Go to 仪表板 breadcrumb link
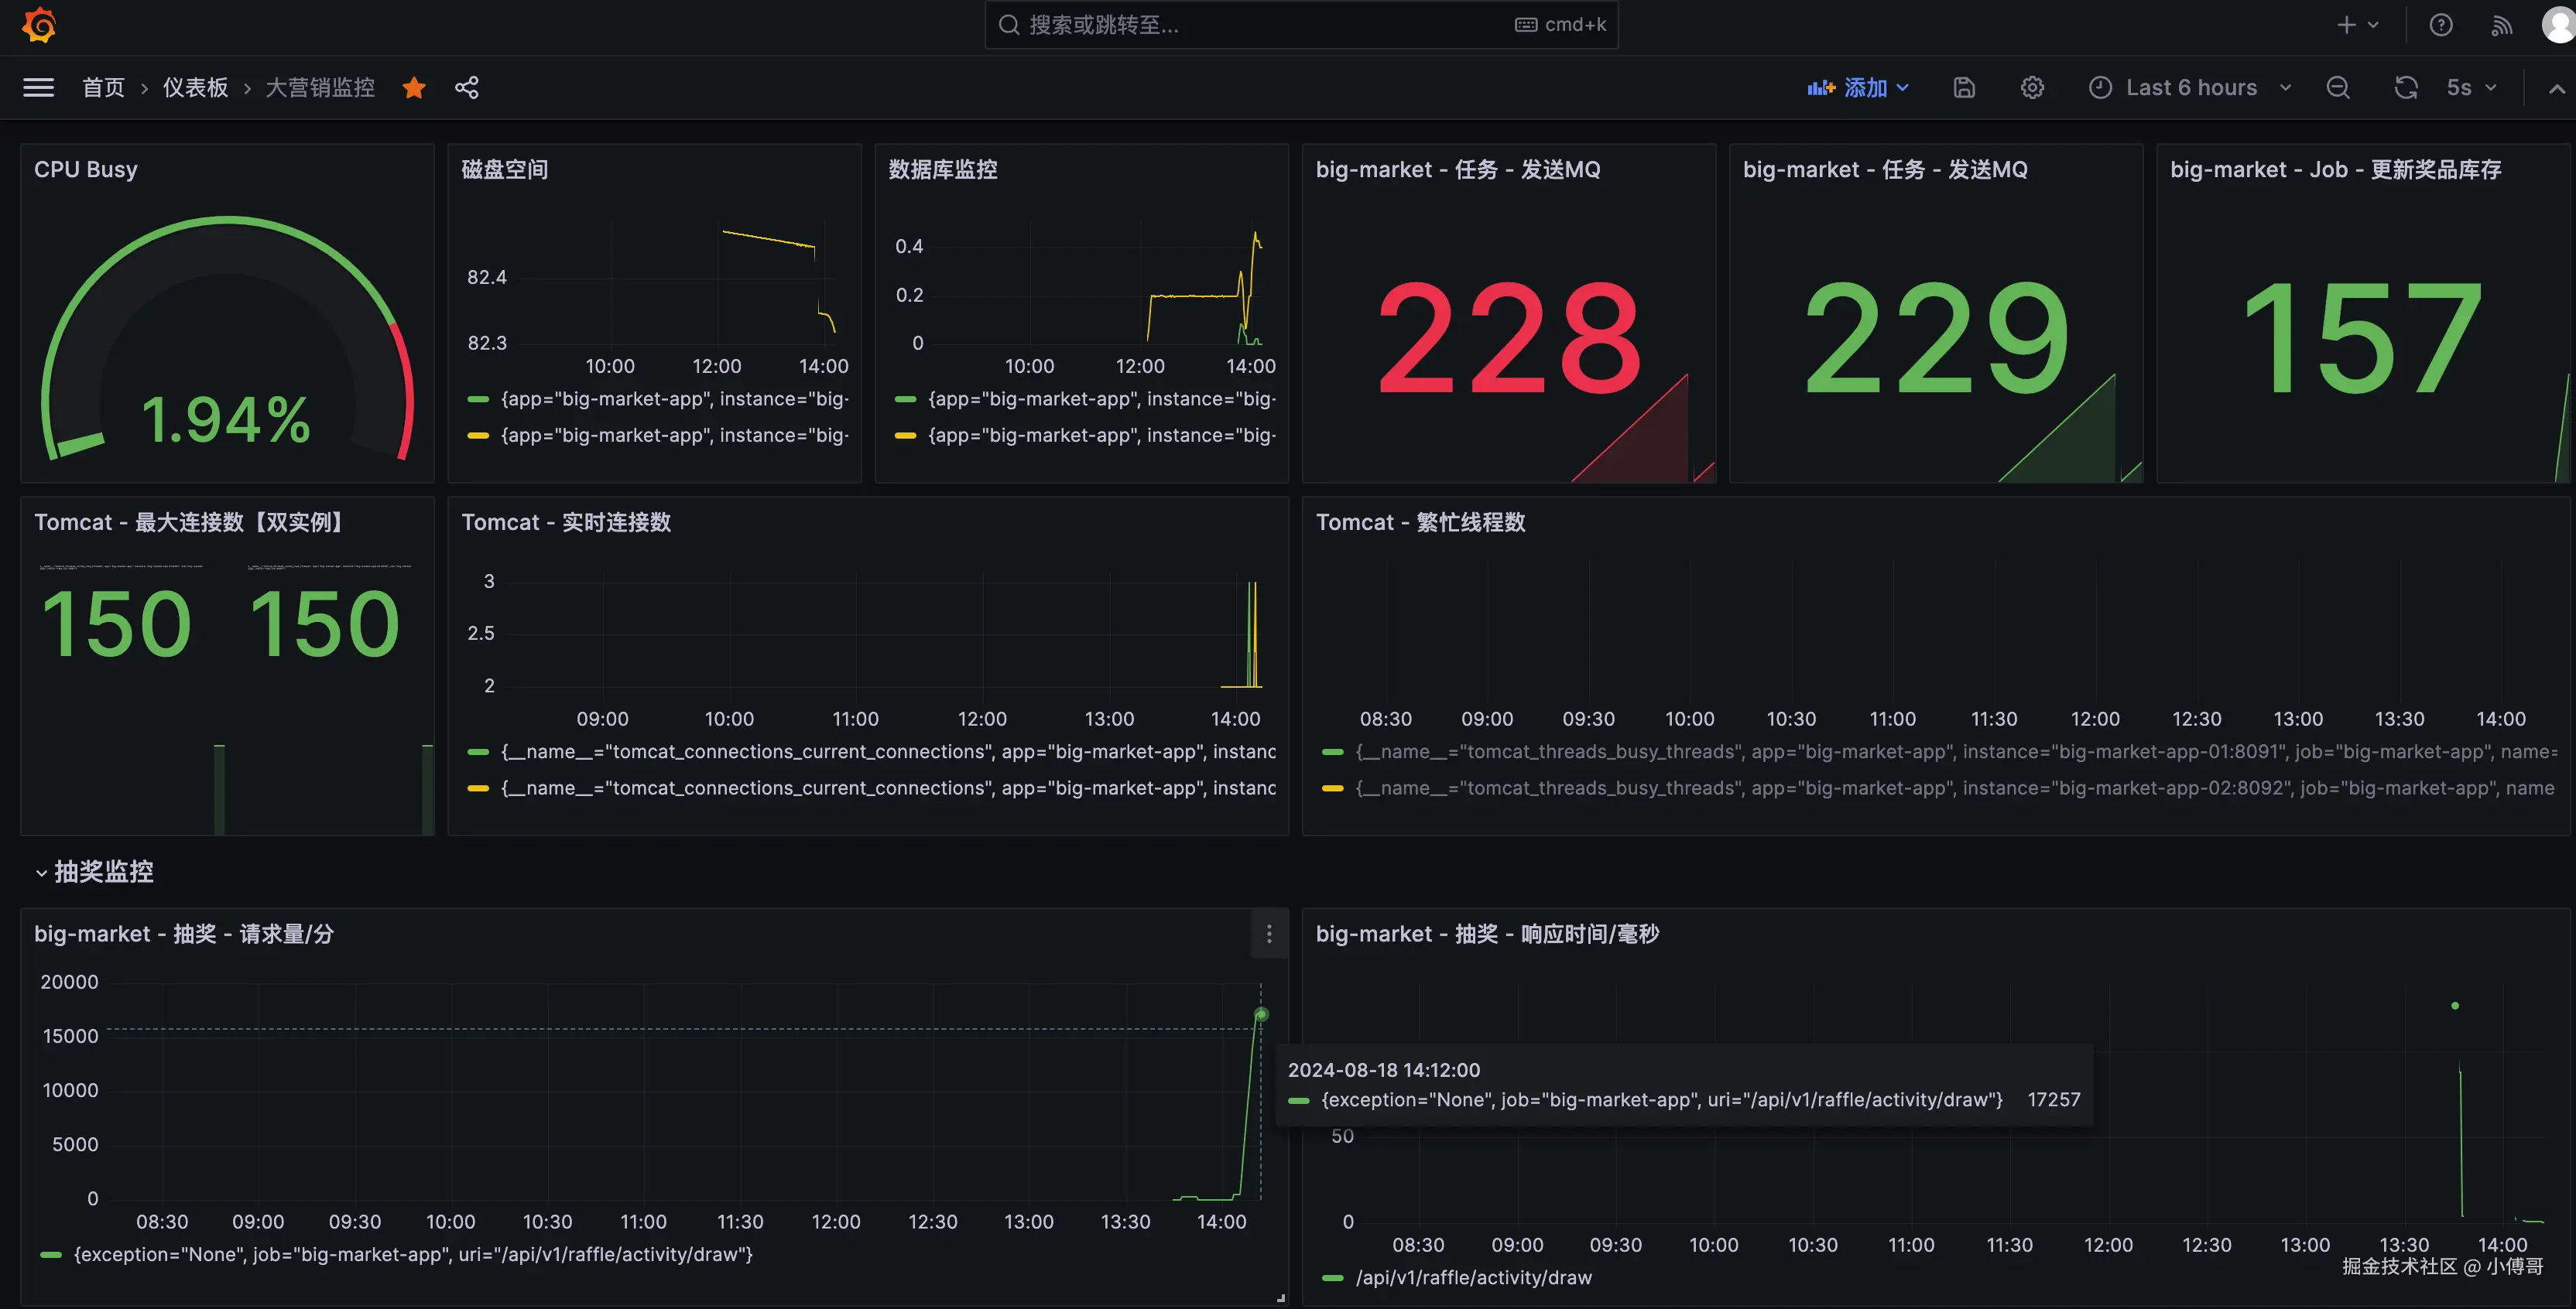This screenshot has width=2576, height=1309. point(196,88)
